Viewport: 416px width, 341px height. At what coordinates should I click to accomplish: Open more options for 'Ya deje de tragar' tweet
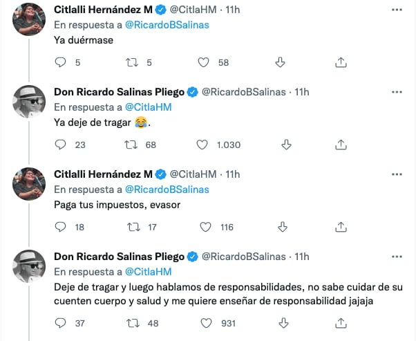click(x=395, y=91)
